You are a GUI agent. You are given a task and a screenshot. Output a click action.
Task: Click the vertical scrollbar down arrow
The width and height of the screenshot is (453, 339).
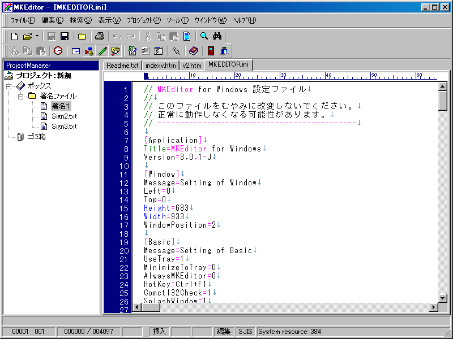[x=443, y=298]
